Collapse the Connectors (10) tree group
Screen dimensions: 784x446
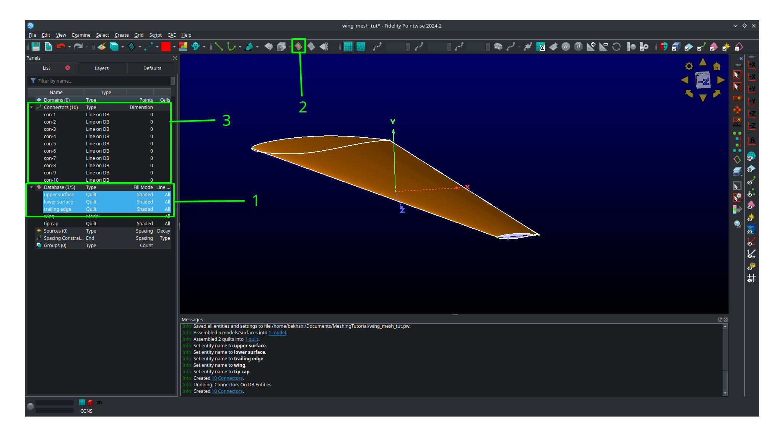click(x=32, y=107)
